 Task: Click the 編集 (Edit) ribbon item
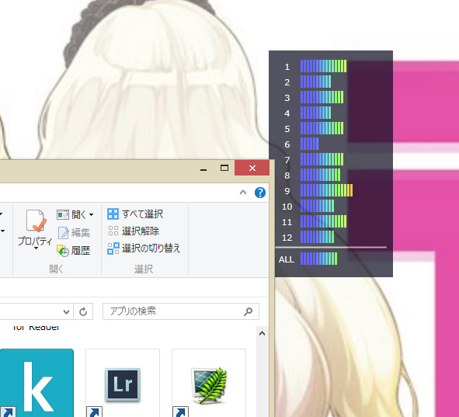pos(74,233)
